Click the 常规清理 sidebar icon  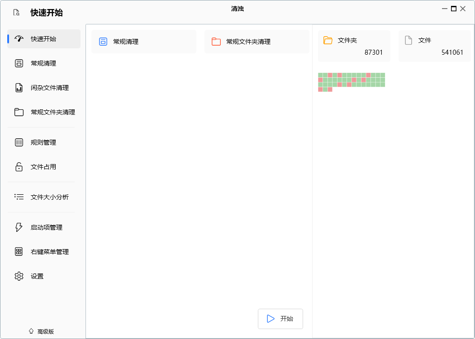[19, 63]
